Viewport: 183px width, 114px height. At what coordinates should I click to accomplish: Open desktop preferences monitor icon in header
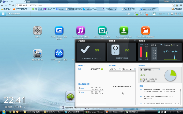[180, 14]
